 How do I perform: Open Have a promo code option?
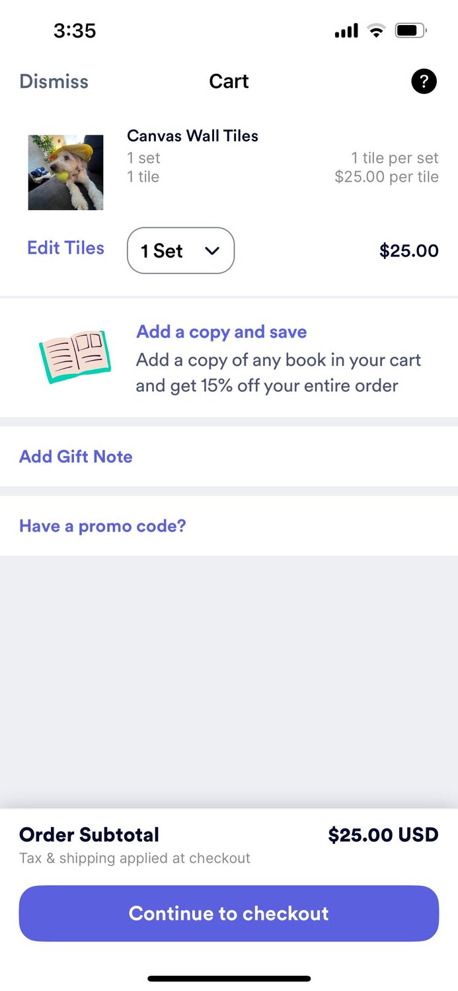(x=102, y=526)
